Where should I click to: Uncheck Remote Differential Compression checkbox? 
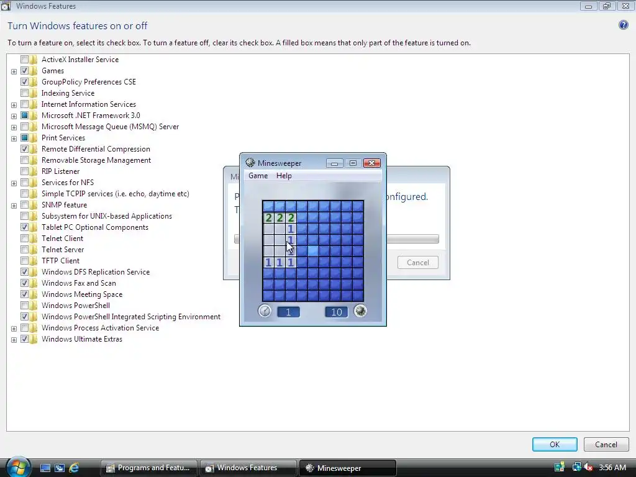coord(24,149)
